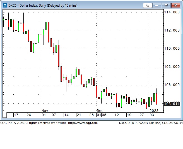Click the 19 date axis label
The height and width of the screenshot is (149, 183).
[129, 115]
